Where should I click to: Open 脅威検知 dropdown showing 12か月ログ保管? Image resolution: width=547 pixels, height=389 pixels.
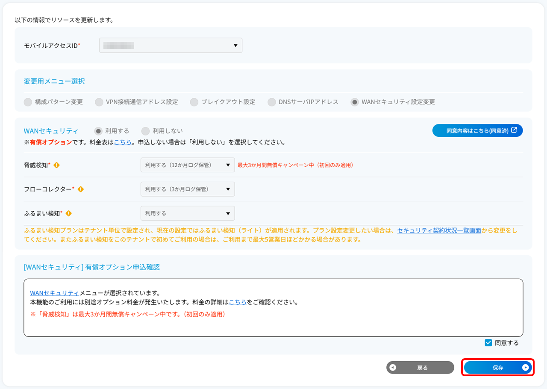(188, 165)
